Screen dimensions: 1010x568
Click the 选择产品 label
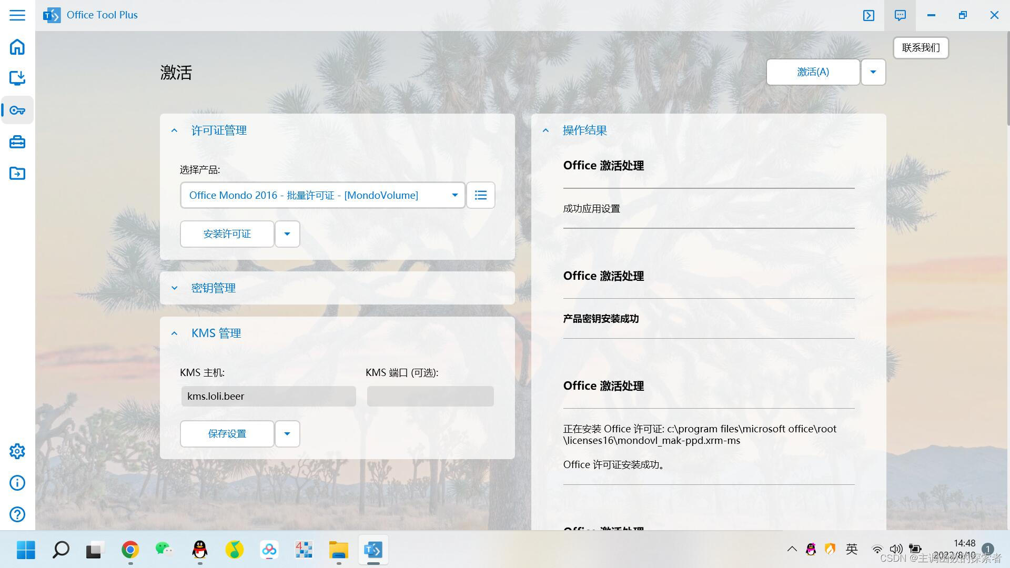coord(200,170)
